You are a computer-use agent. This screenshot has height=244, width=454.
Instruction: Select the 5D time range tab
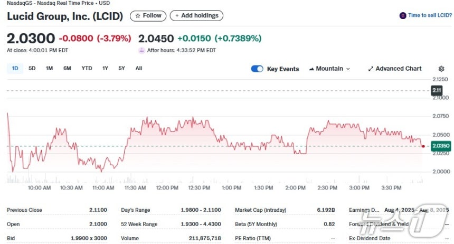pos(32,68)
